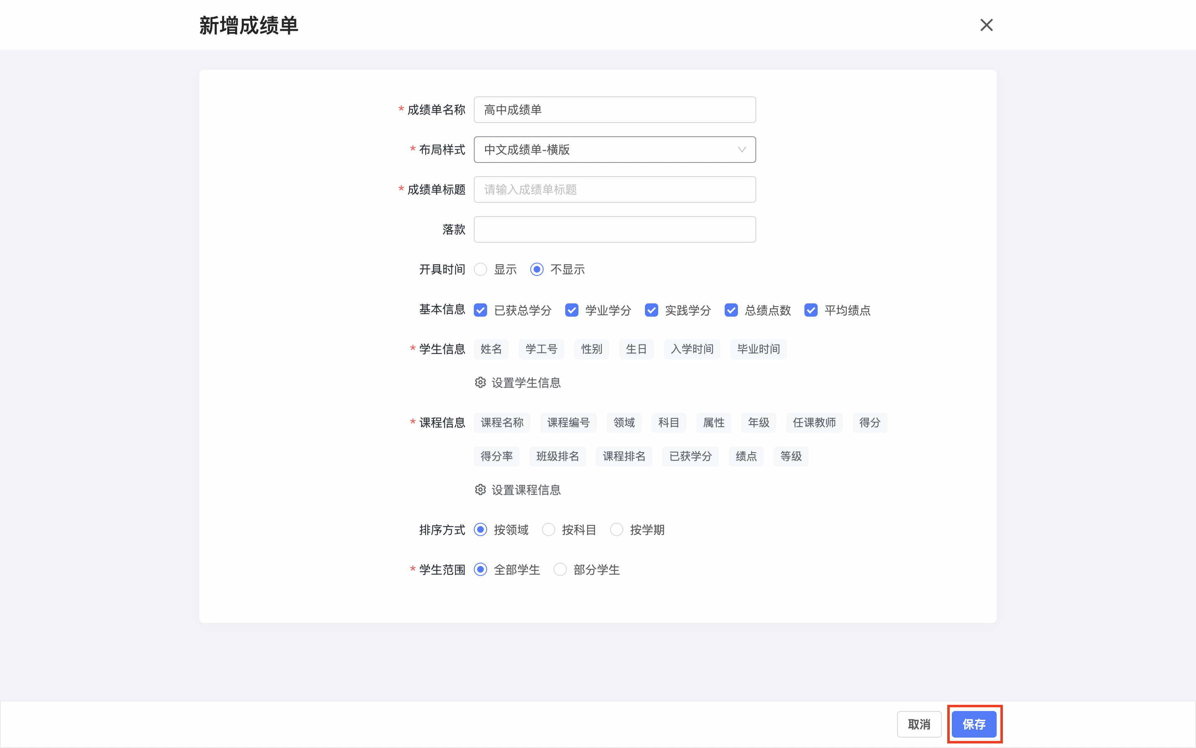
Task: Uncheck 学业学分 checkbox
Action: pyautogui.click(x=572, y=310)
